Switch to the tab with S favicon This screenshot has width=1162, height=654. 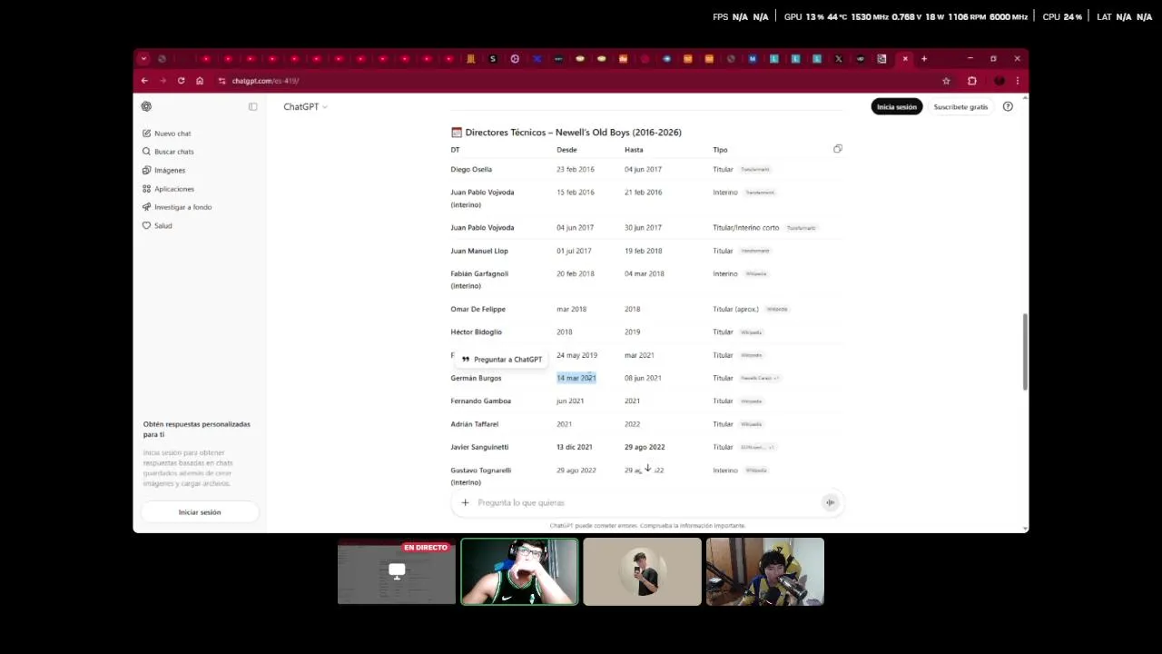click(493, 59)
